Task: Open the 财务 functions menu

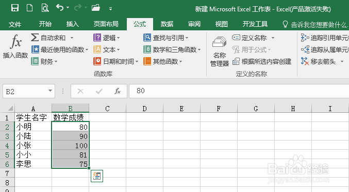Action: pyautogui.click(x=44, y=61)
